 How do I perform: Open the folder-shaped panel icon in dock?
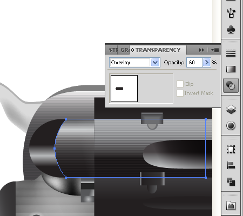pos(231,205)
